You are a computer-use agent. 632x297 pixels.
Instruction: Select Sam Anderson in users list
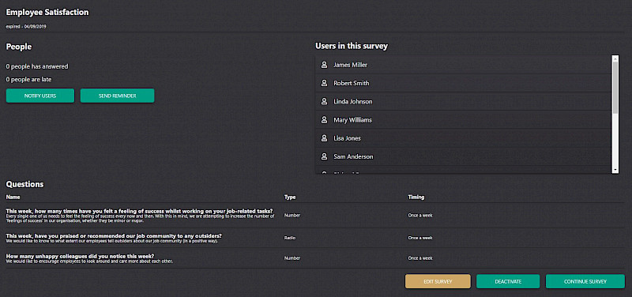463,156
